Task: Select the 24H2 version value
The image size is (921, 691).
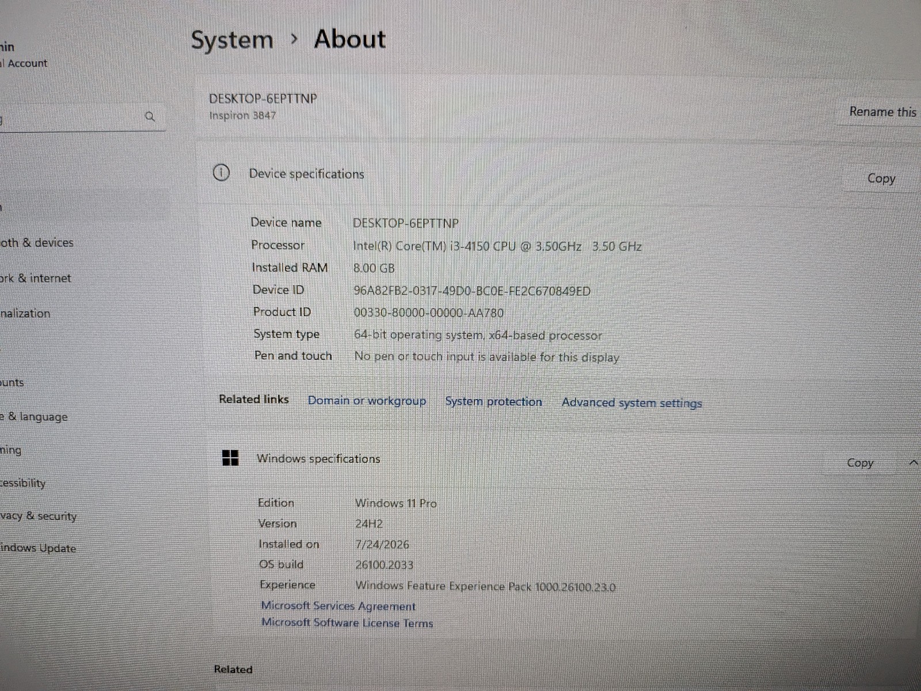Action: pyautogui.click(x=369, y=524)
